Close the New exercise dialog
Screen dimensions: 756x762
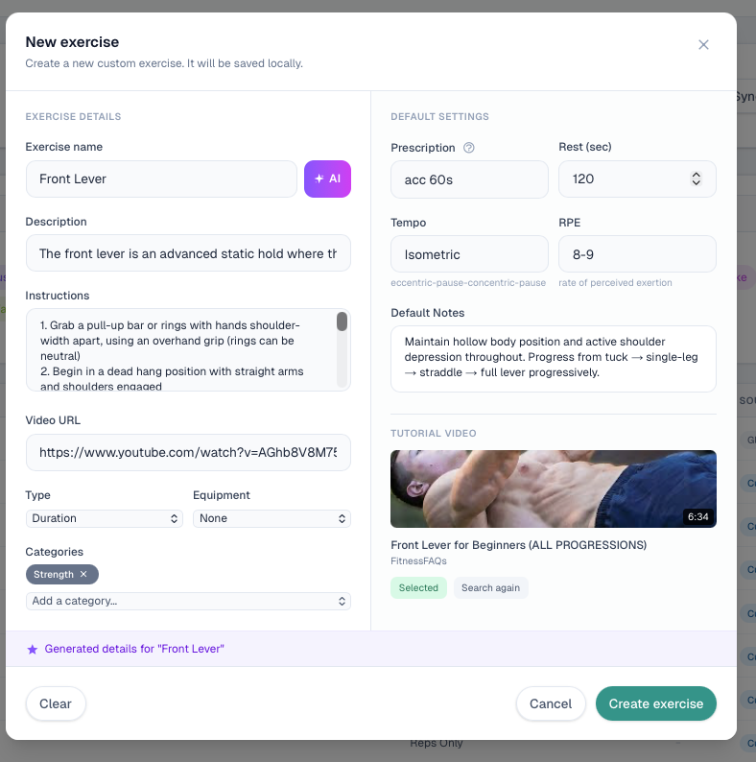coord(703,44)
